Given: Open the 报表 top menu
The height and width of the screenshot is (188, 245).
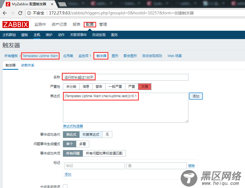Looking at the screenshot, I should tap(76, 25).
